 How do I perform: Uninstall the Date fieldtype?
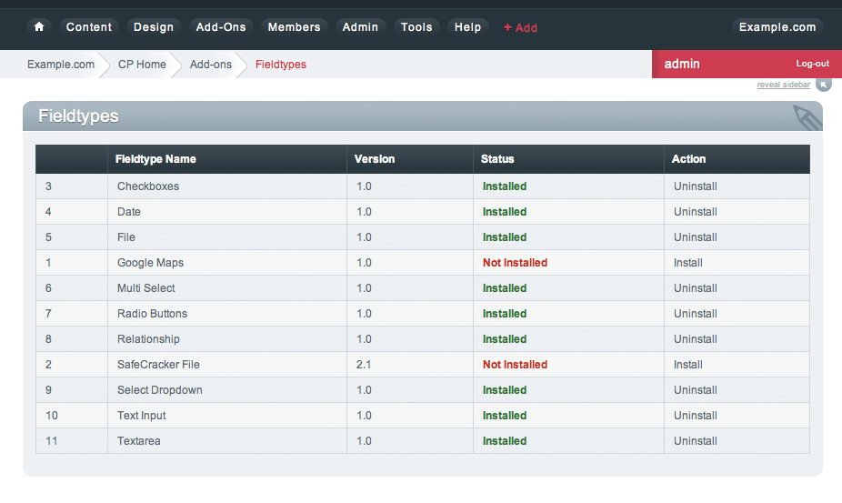pos(696,212)
